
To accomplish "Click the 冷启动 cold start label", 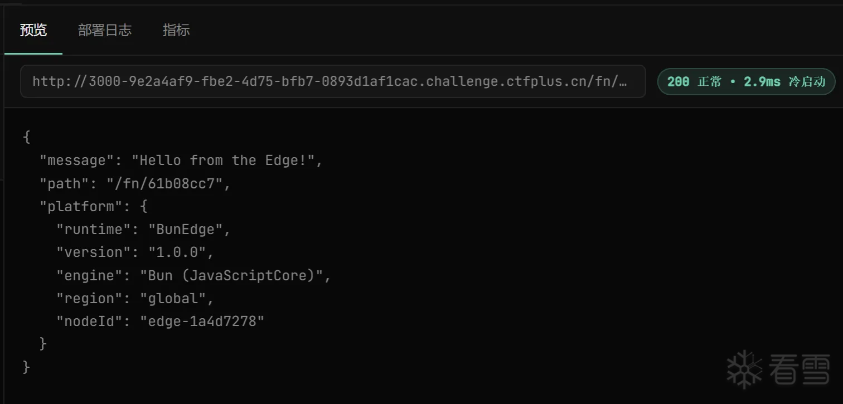I will [x=807, y=82].
